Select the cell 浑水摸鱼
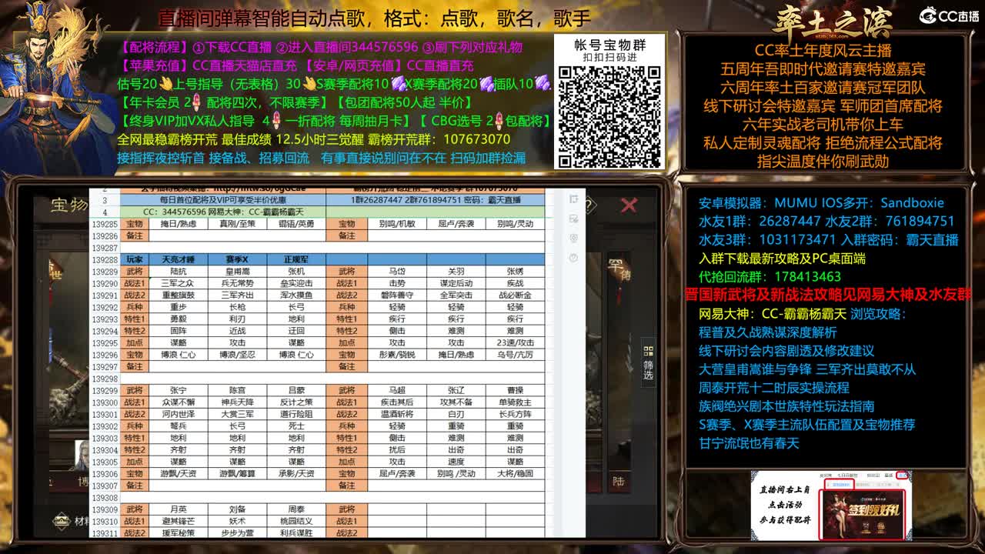The width and height of the screenshot is (985, 554). pos(296,295)
